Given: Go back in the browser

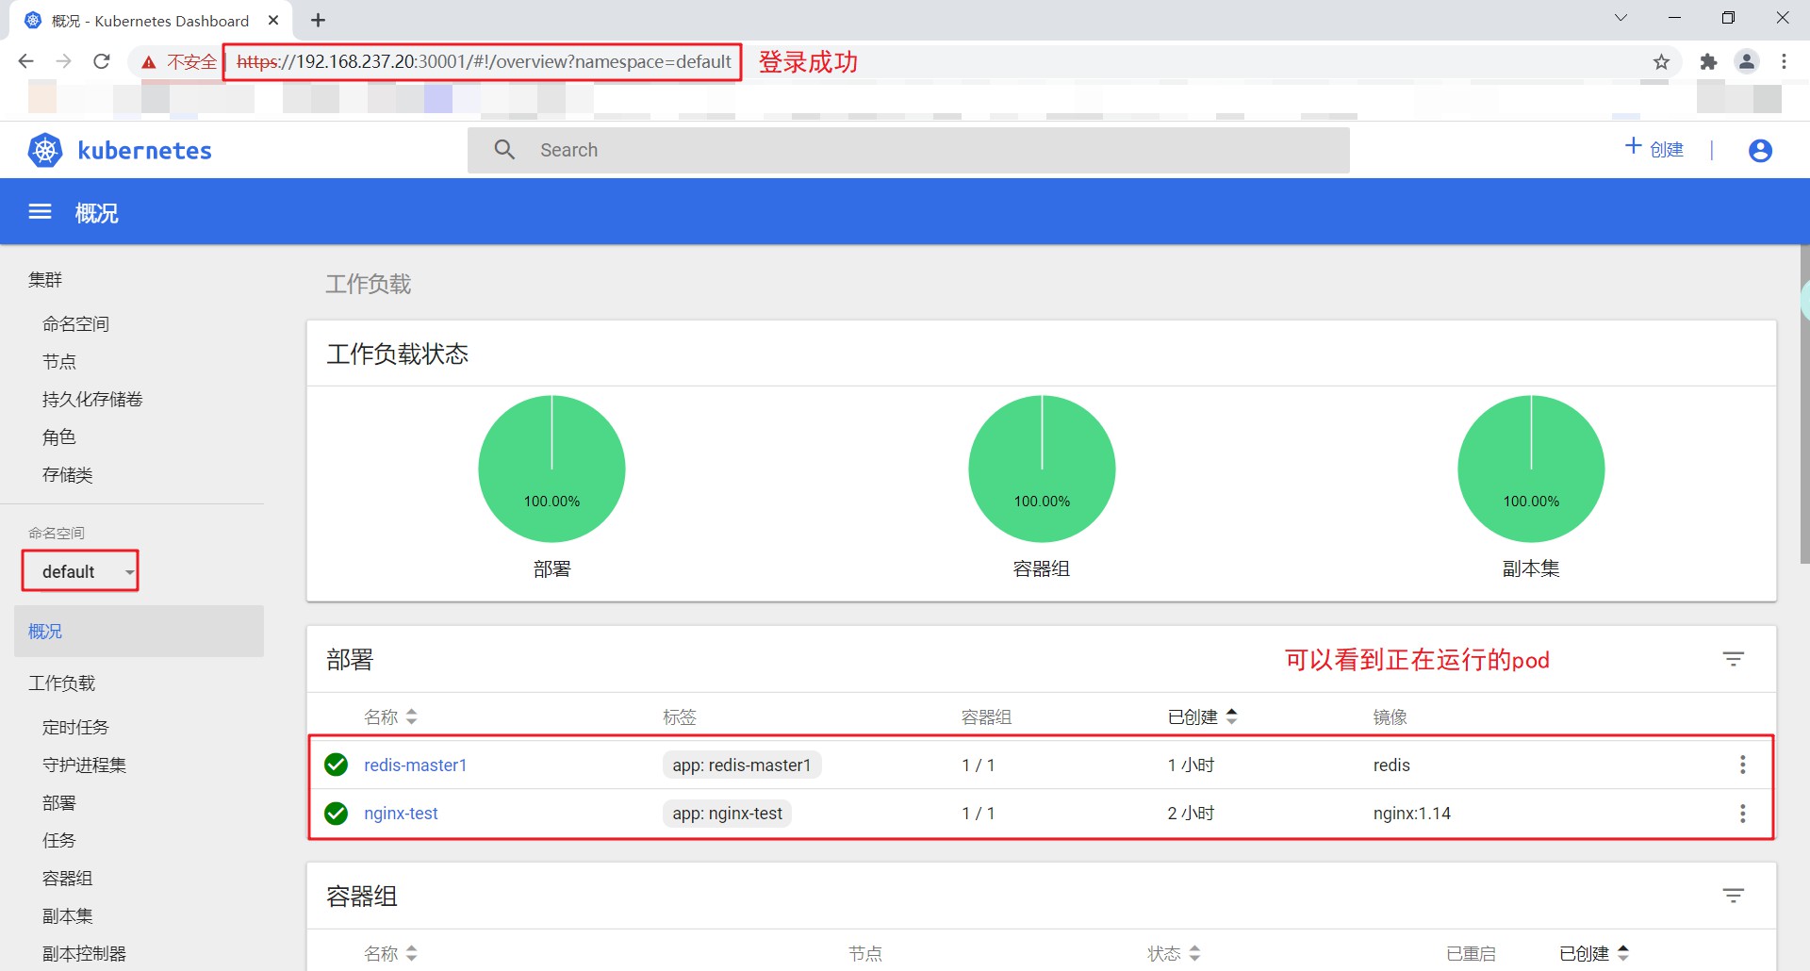Looking at the screenshot, I should pos(25,61).
